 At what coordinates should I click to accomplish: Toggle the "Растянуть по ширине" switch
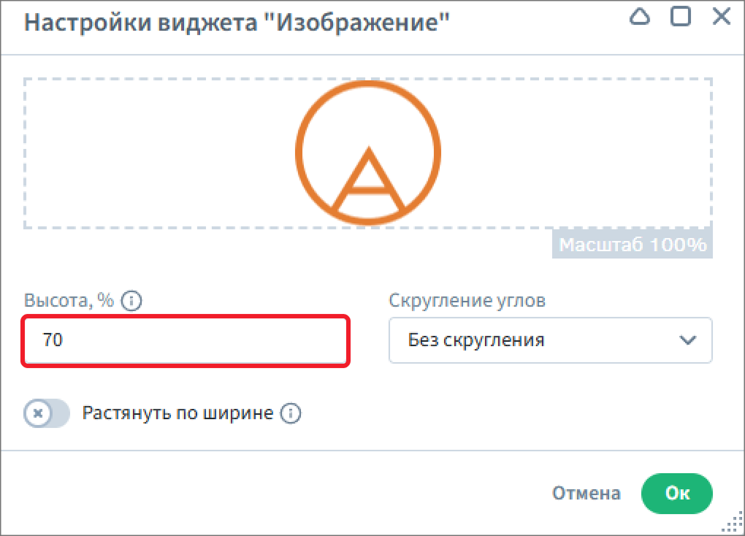(47, 414)
